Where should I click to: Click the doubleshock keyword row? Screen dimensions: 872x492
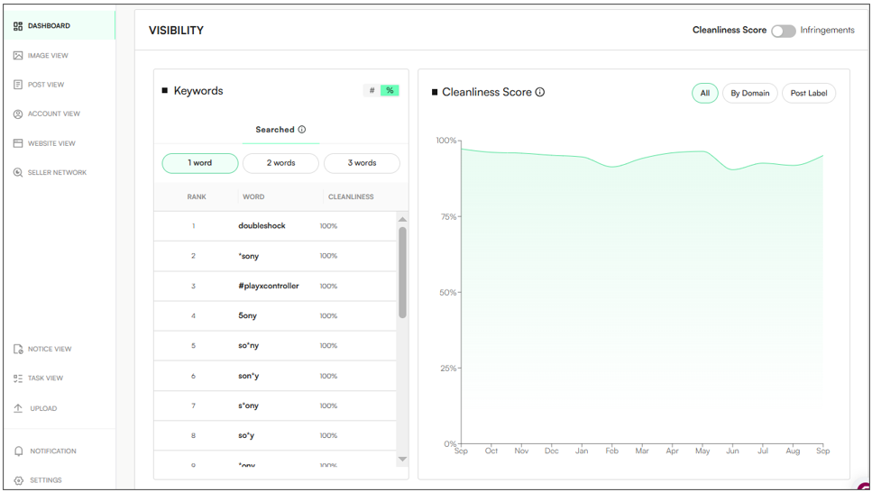275,225
